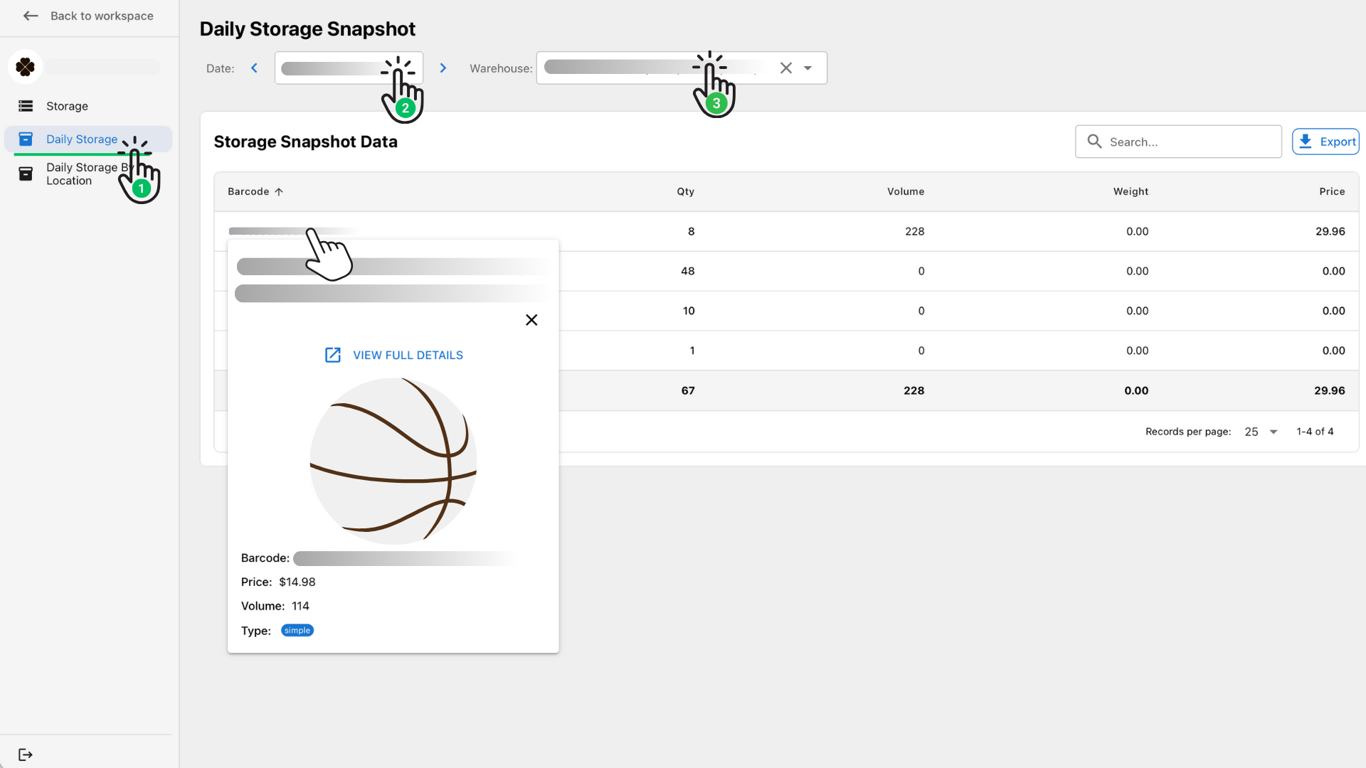
Task: Change Records per page from 25
Action: 1260,432
